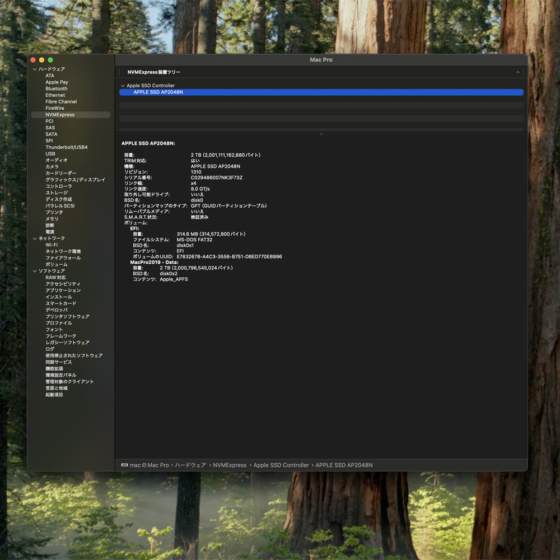Click the computer icon in the path bar
Image resolution: width=560 pixels, height=560 pixels.
pyautogui.click(x=124, y=465)
